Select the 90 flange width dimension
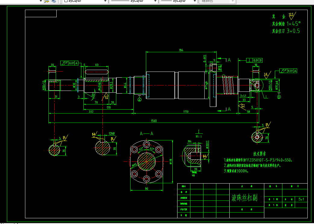The height and width of the screenshot is (224, 314). pyautogui.click(x=146, y=188)
